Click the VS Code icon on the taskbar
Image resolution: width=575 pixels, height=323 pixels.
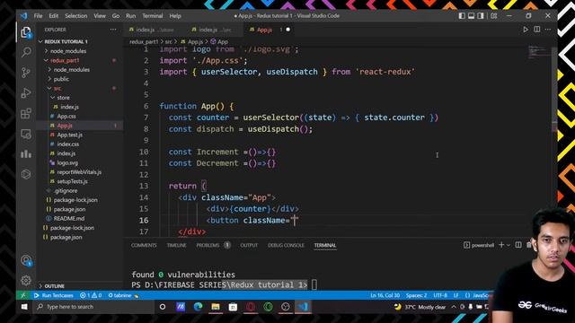pos(304,307)
